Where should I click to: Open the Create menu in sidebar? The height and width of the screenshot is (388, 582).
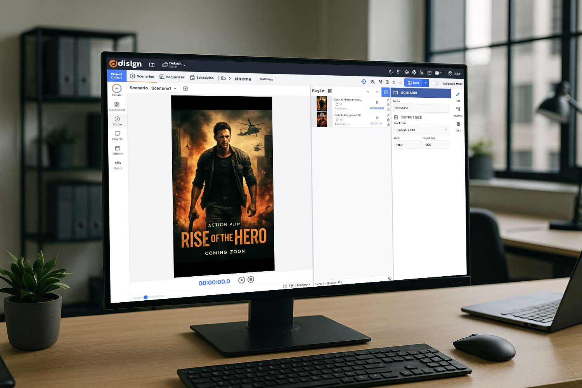click(117, 89)
